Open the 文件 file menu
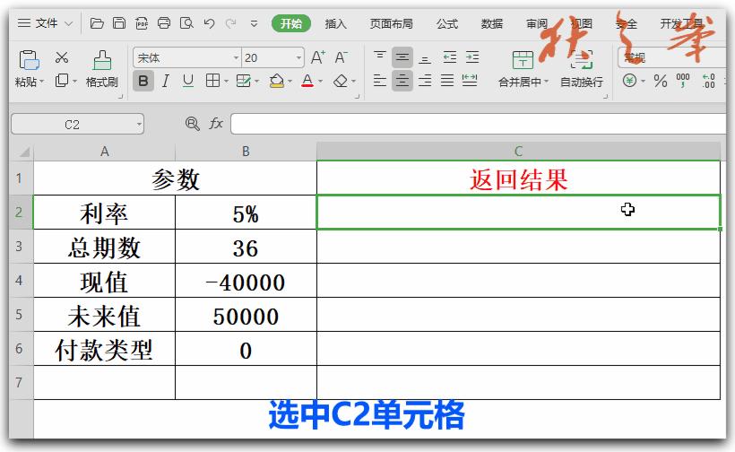 point(45,23)
